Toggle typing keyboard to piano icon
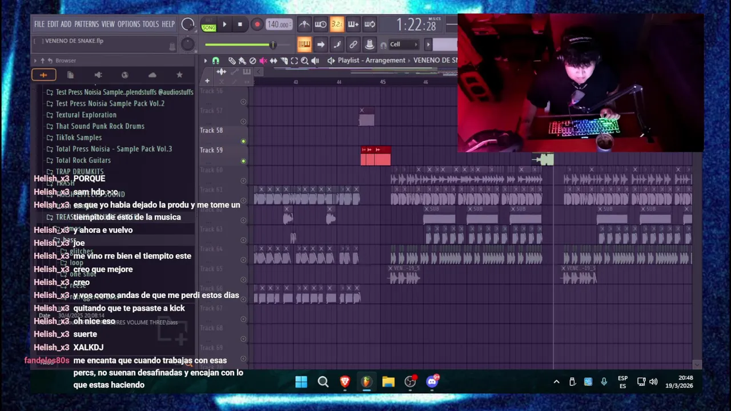This screenshot has width=731, height=411. click(304, 45)
